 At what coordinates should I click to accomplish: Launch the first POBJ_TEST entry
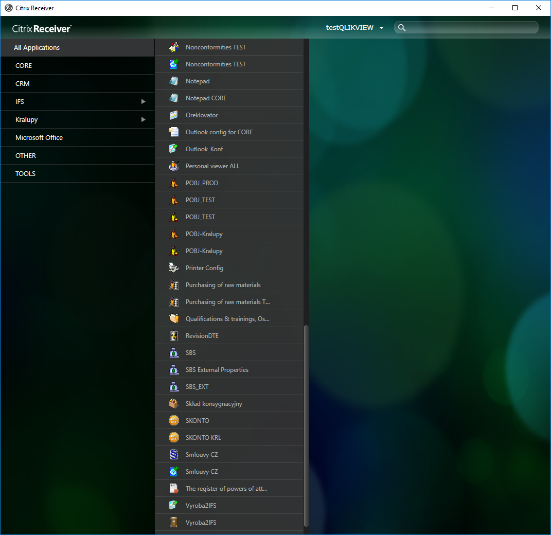click(229, 200)
